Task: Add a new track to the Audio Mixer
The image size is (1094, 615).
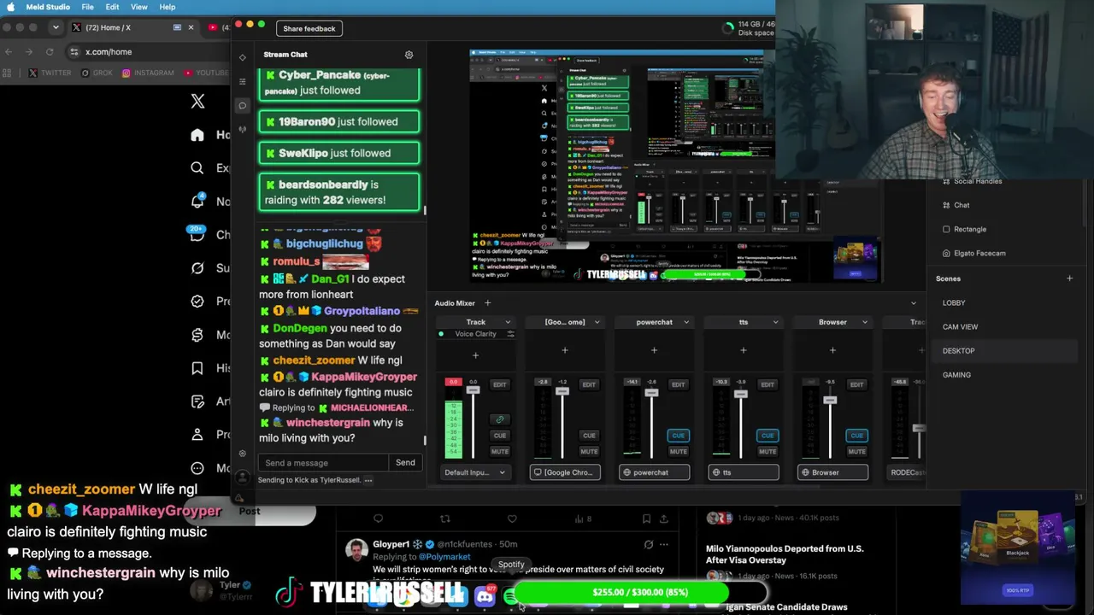Action: click(488, 303)
